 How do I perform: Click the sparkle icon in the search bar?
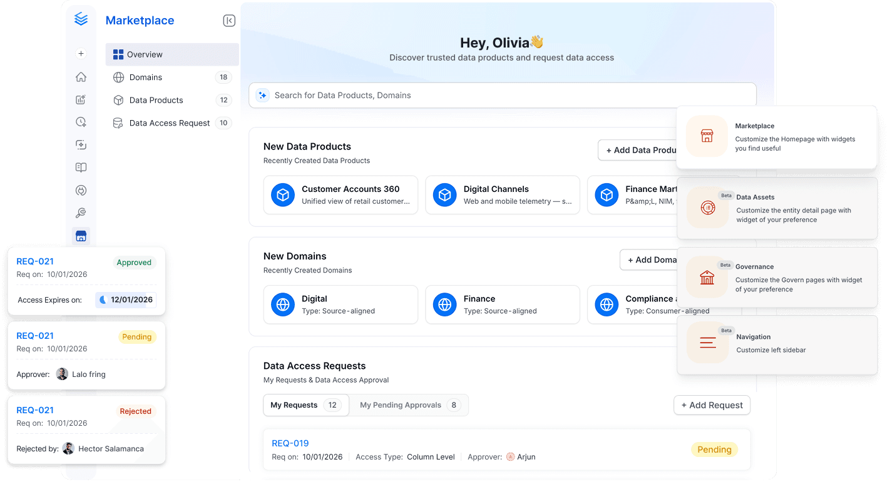click(263, 95)
